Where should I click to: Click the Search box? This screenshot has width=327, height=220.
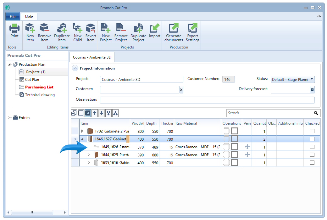click(270, 113)
